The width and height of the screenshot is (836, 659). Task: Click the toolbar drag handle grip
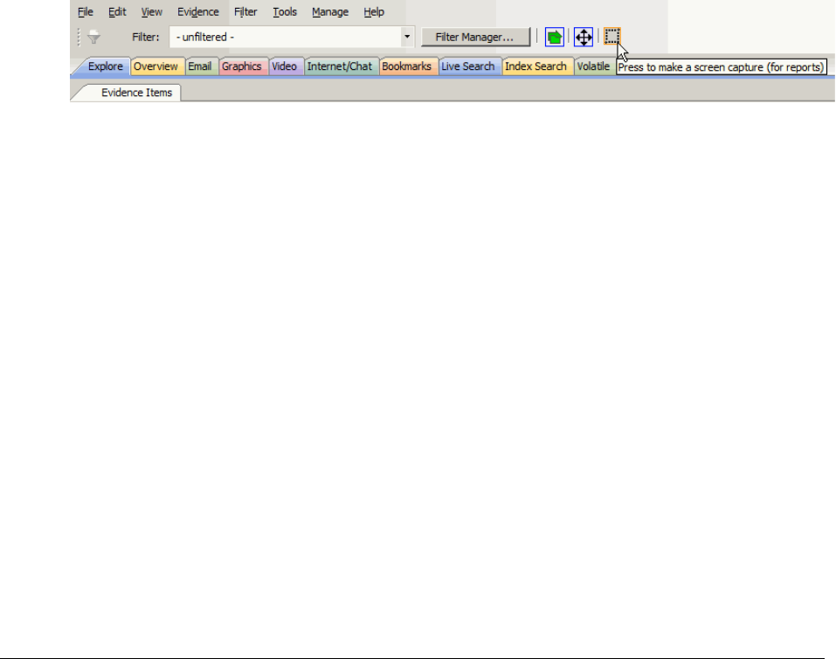(x=79, y=37)
